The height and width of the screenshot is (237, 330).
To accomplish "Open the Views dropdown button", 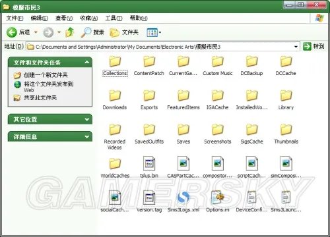I will pyautogui.click(x=154, y=33).
